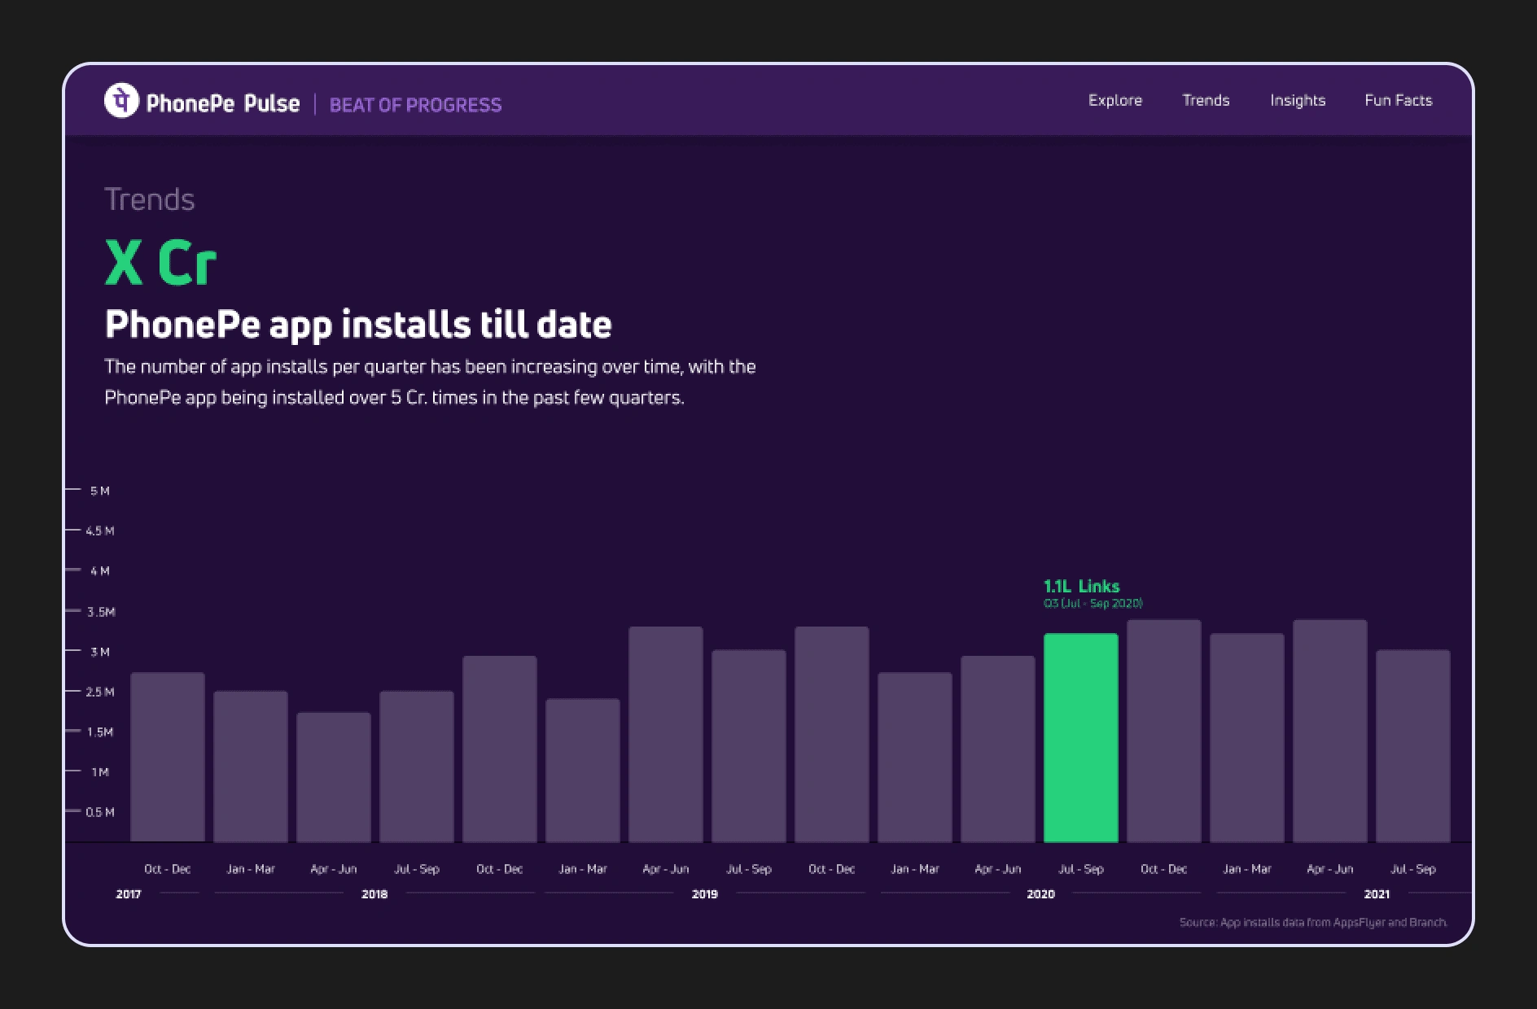The width and height of the screenshot is (1537, 1009).
Task: Click the 1 M y-axis label
Action: tap(100, 772)
